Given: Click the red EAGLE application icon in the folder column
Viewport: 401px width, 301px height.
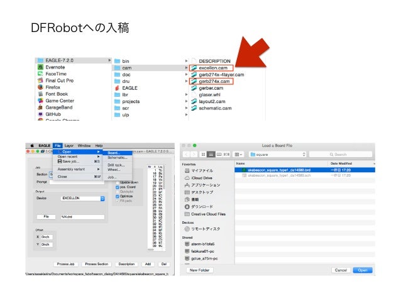Looking at the screenshot, I should (117, 88).
